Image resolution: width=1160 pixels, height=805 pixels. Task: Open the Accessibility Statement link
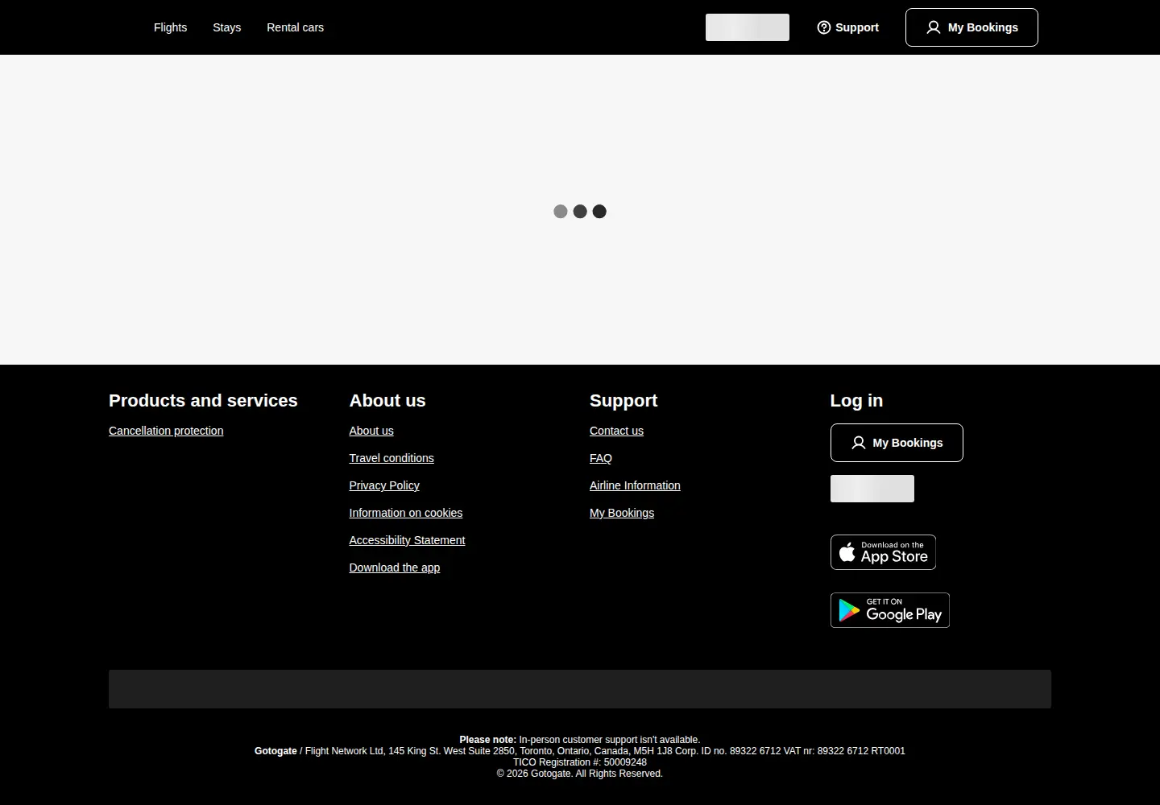[407, 540]
